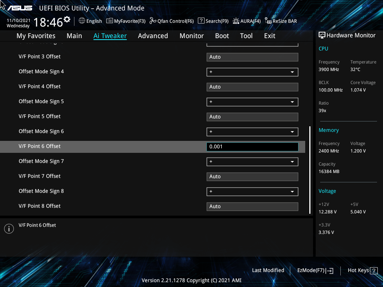Click V/F Point 8 Offset Auto field
The width and height of the screenshot is (383, 287).
pyautogui.click(x=252, y=206)
